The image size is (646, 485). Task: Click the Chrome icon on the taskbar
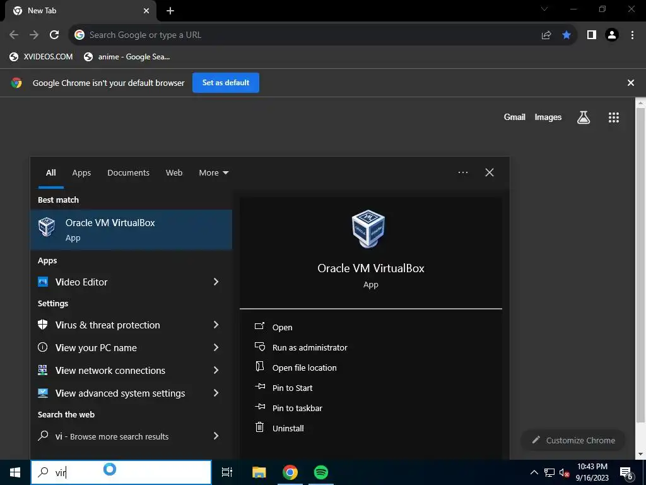pos(290,472)
